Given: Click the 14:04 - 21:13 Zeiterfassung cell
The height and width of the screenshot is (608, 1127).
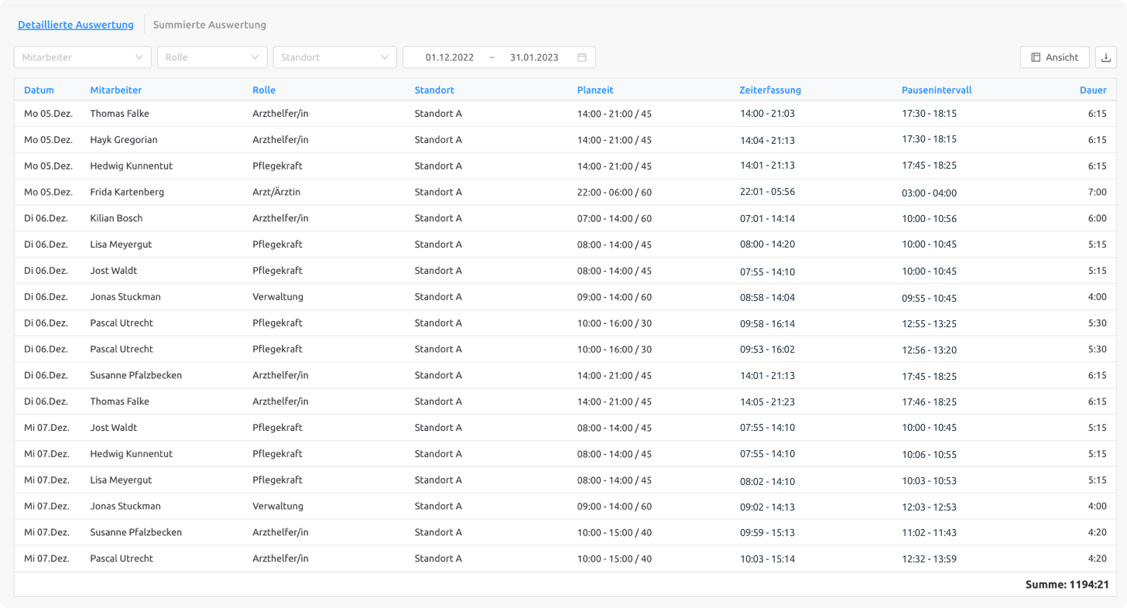Looking at the screenshot, I should pos(767,141).
